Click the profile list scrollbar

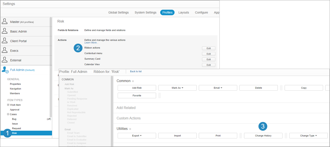pyautogui.click(x=51, y=67)
